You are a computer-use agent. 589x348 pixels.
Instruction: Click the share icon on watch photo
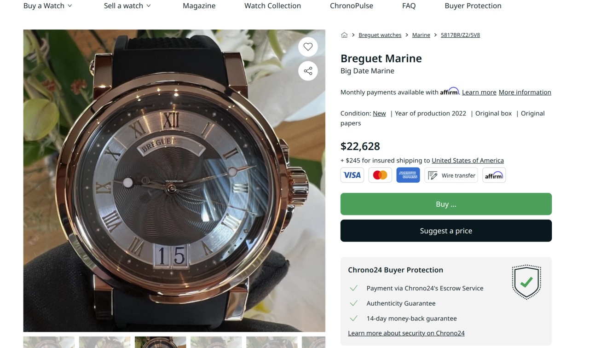pos(308,71)
